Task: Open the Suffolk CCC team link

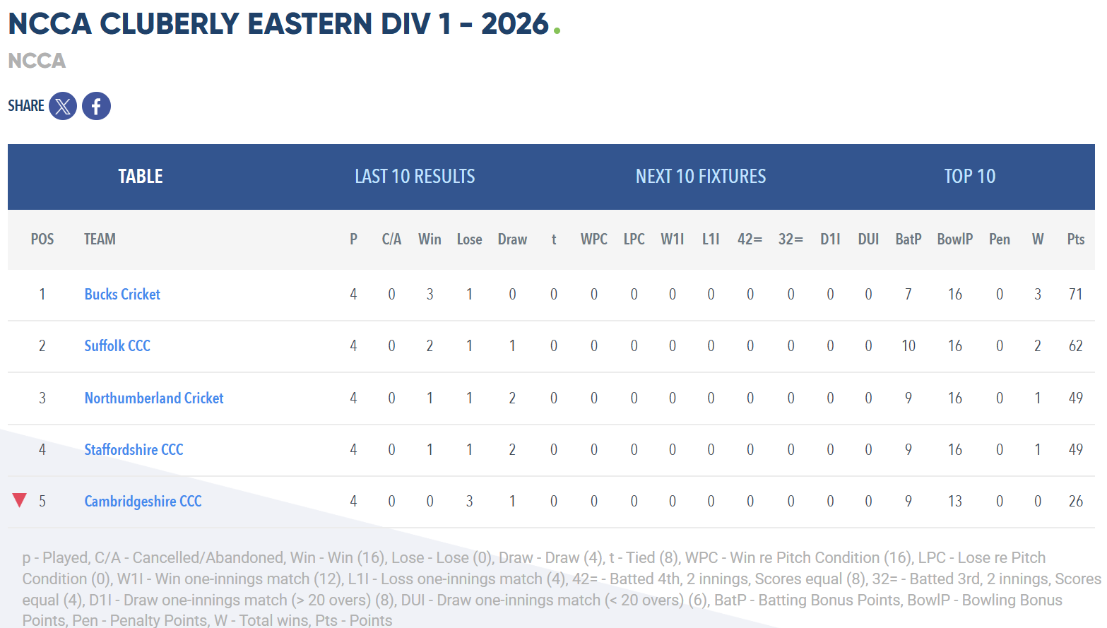Action: point(117,346)
